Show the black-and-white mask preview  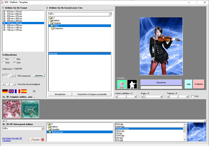tap(132, 84)
